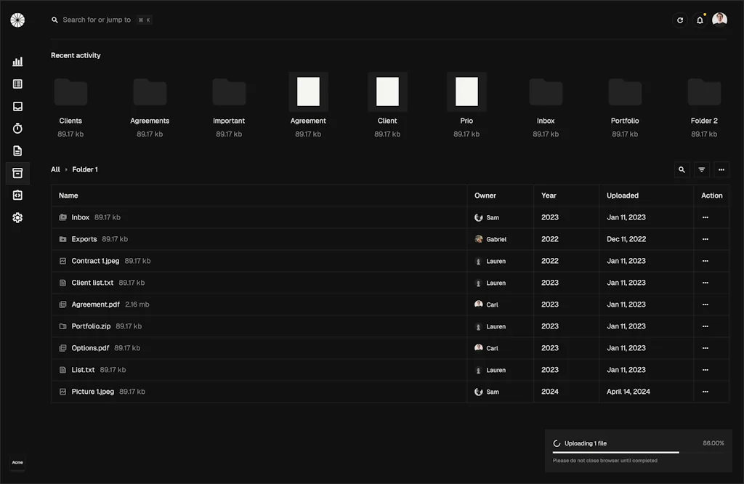Open the filter icon next to search

(x=701, y=169)
